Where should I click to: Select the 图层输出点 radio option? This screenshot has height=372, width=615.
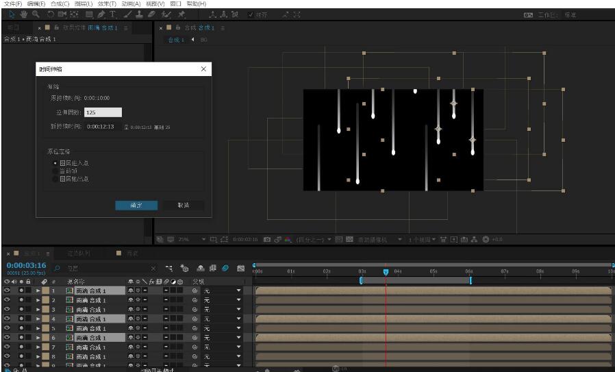pyautogui.click(x=55, y=179)
